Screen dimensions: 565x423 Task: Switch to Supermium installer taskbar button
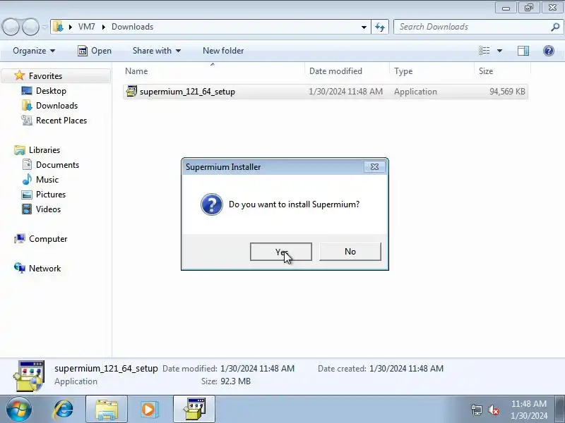(x=194, y=410)
